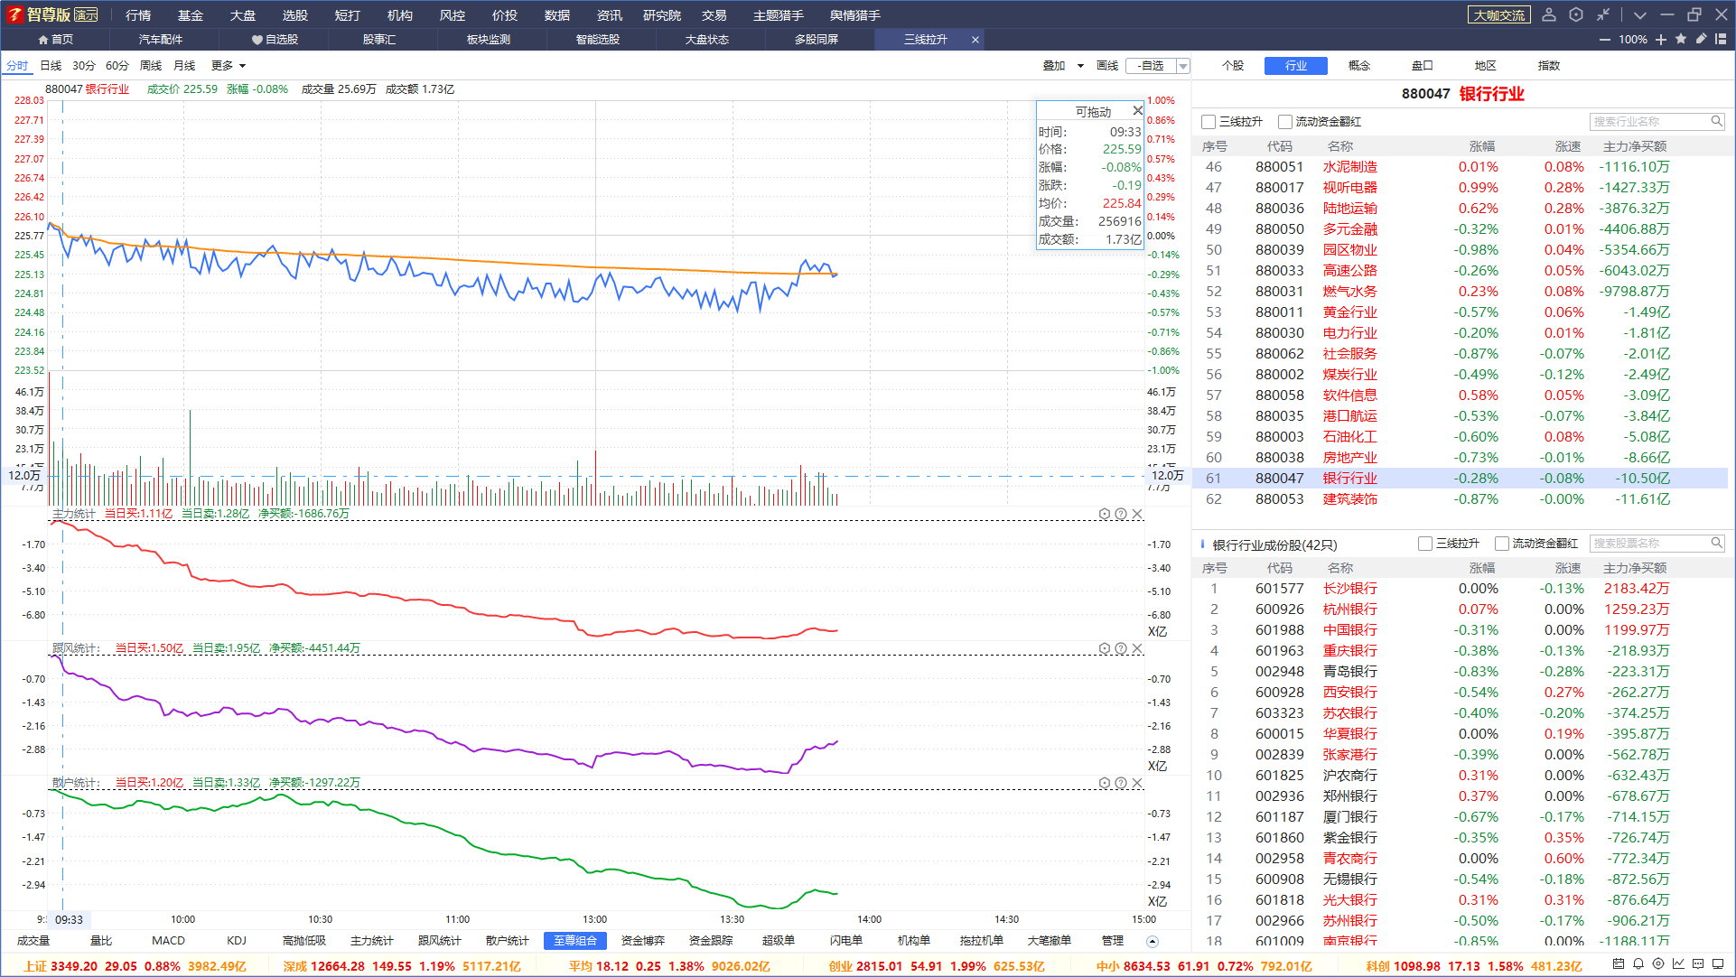Open the 研究院 menu
Image resolution: width=1736 pixels, height=977 pixels.
click(662, 15)
